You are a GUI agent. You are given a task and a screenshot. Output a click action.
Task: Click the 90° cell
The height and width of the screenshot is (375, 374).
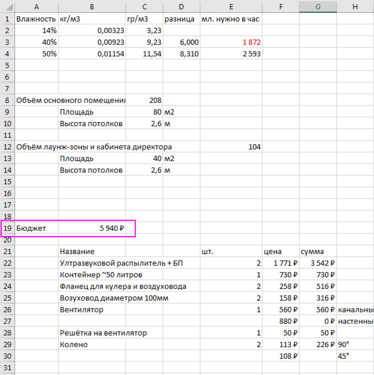pos(355,345)
